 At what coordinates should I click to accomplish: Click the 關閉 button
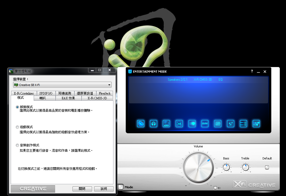(x=82, y=189)
